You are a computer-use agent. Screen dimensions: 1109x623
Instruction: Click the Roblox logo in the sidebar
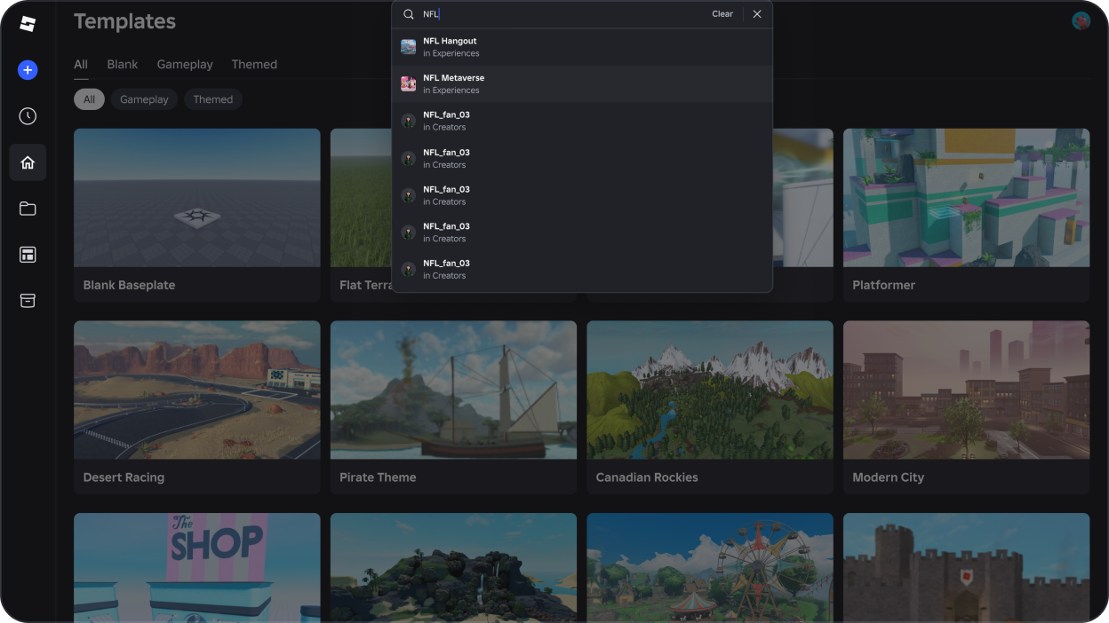click(x=28, y=24)
